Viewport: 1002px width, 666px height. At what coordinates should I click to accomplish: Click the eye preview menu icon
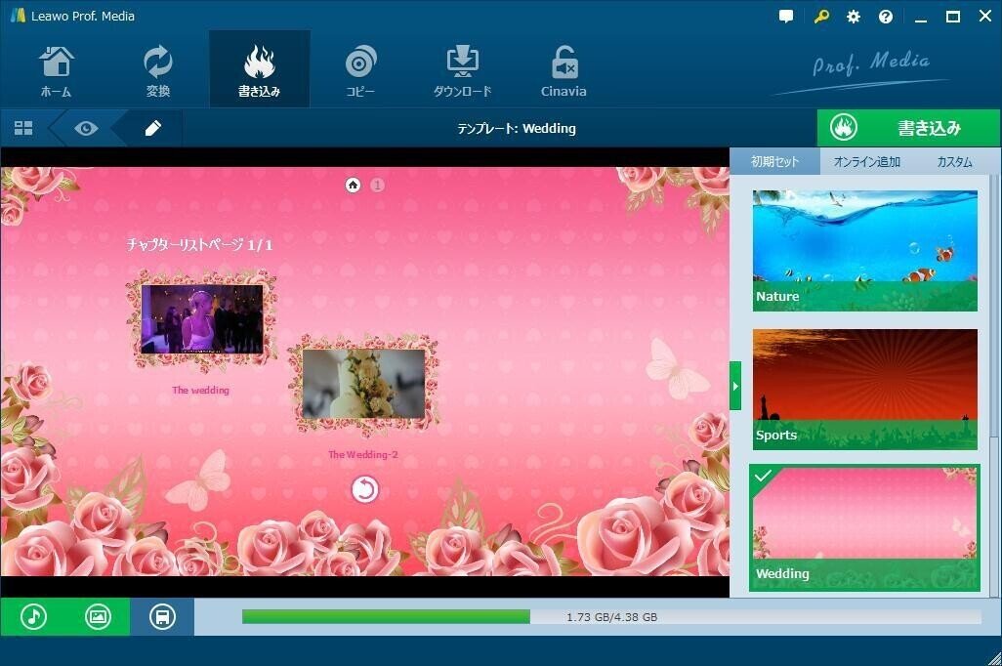pos(86,129)
